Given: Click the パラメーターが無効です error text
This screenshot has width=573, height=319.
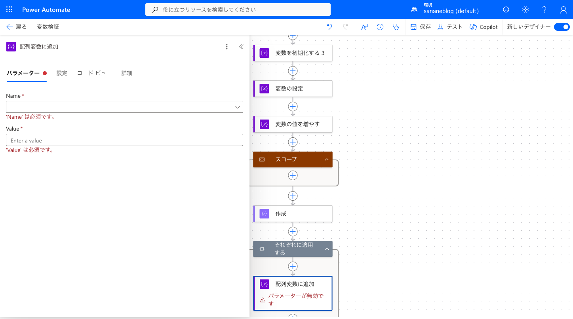Looking at the screenshot, I should point(296,300).
